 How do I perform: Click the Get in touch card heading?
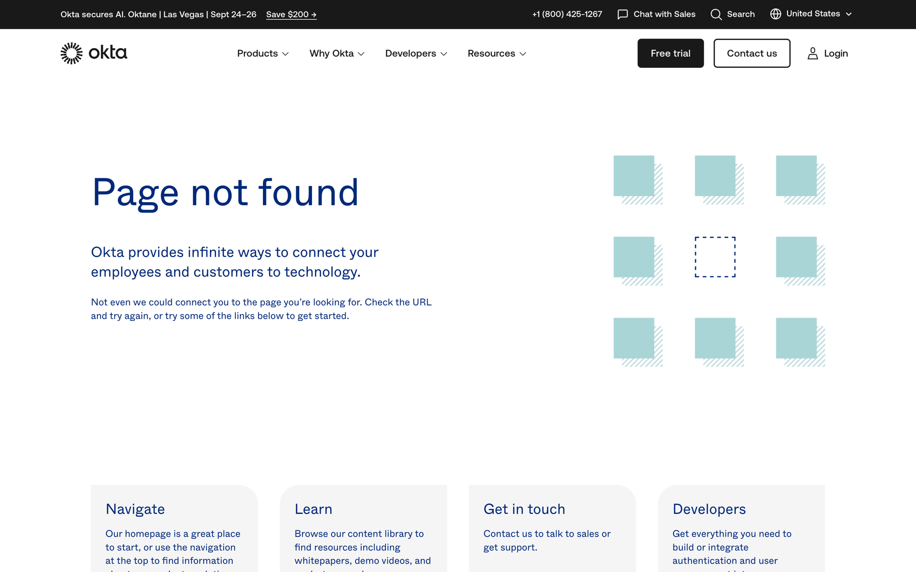[x=524, y=509]
